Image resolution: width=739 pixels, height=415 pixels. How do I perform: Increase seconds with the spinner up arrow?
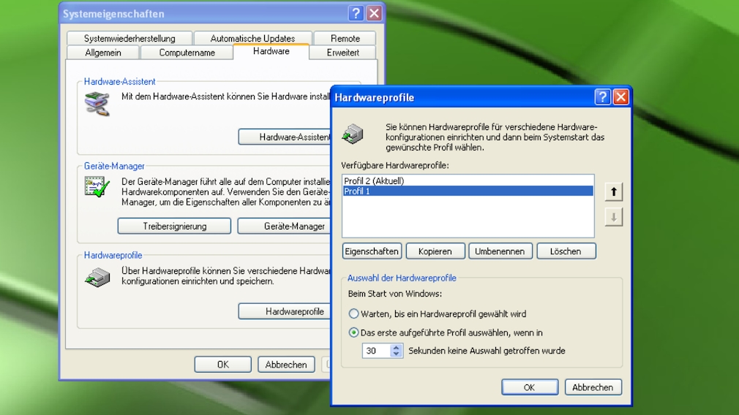(x=397, y=347)
